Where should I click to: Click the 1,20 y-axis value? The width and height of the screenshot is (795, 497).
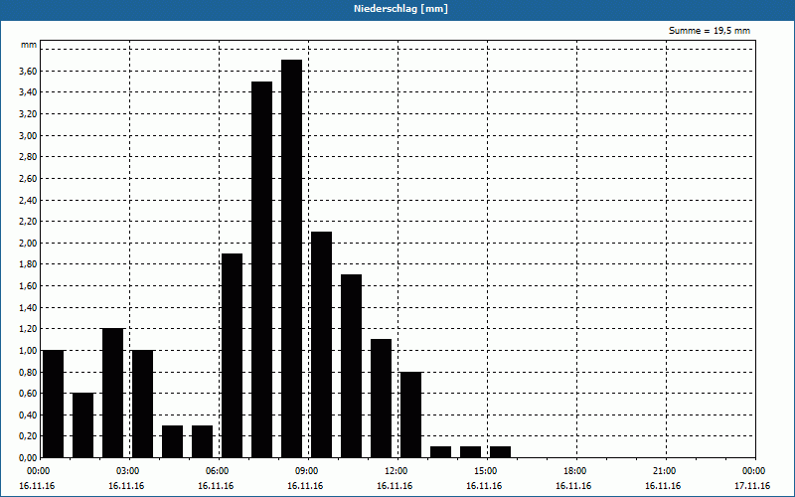click(x=28, y=329)
